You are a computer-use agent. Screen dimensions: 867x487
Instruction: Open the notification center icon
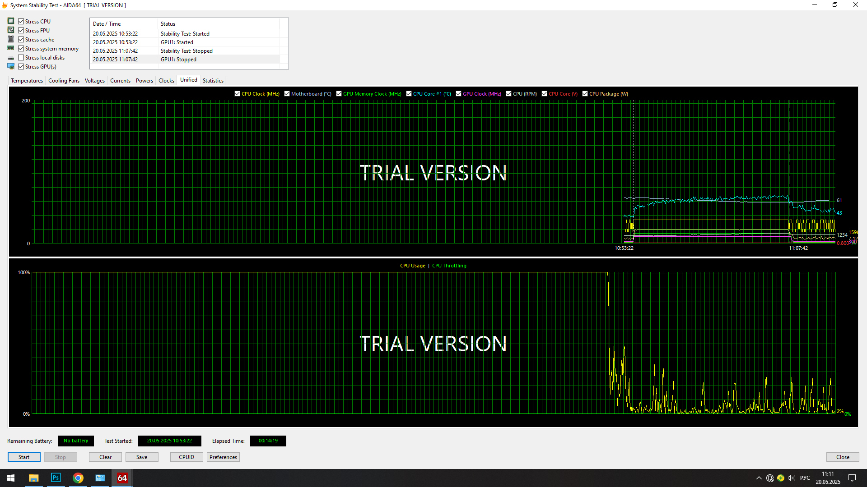pyautogui.click(x=852, y=478)
